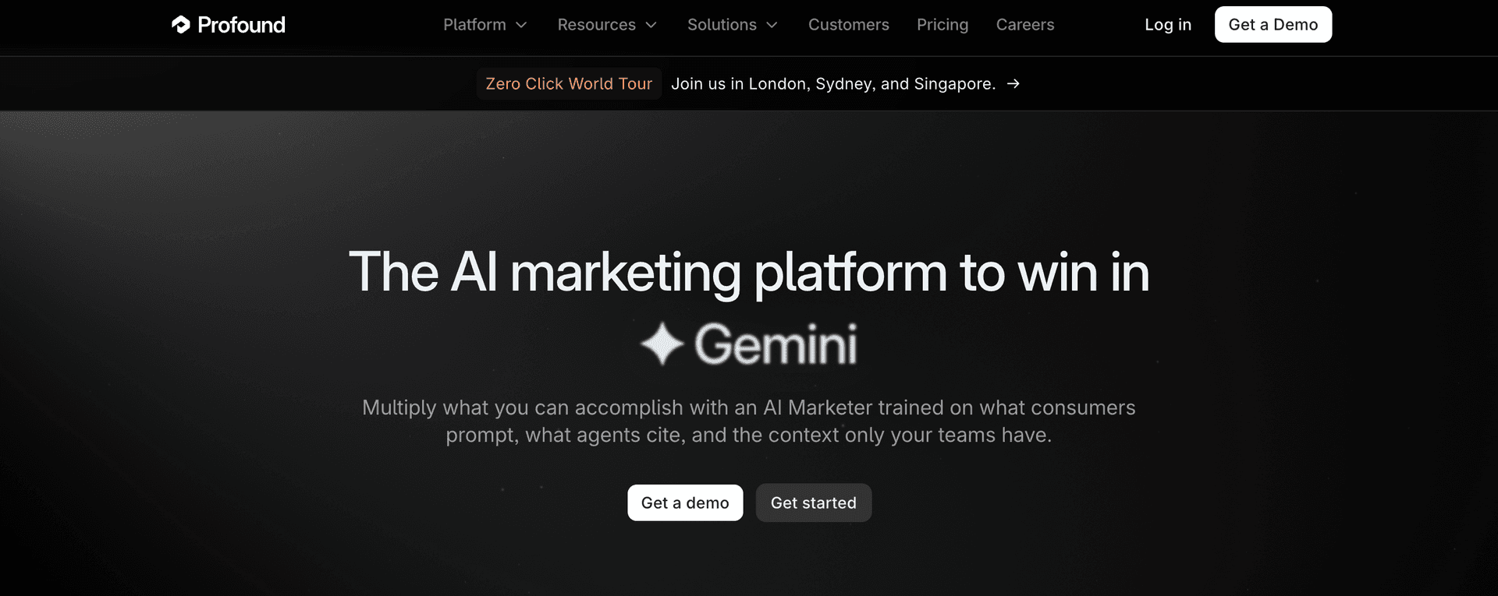
Task: Open the Platform menu
Action: pos(485,25)
